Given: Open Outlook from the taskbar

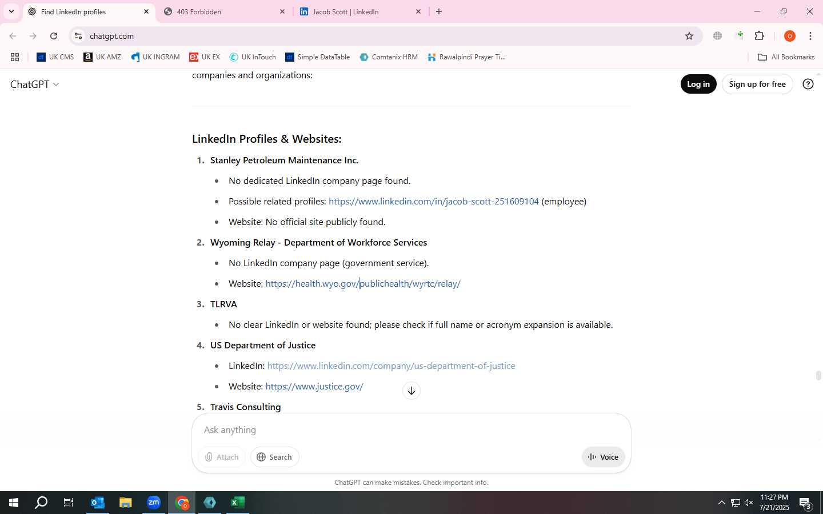Looking at the screenshot, I should point(98,503).
